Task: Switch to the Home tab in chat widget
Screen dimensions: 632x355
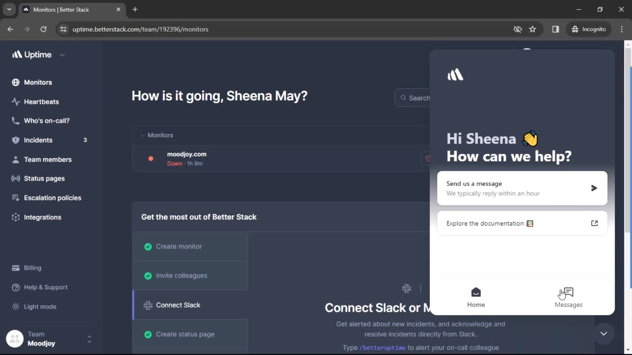Action: 476,297
